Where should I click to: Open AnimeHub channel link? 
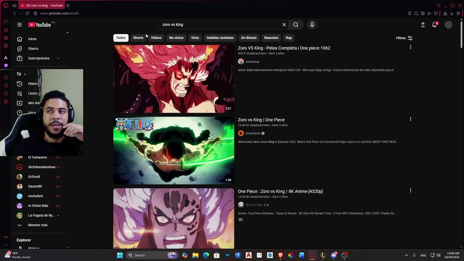tap(252, 62)
